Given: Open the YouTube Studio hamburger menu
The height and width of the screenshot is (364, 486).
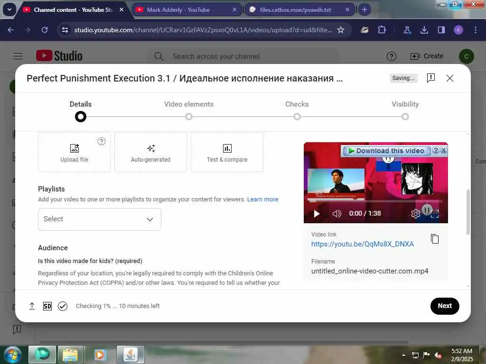Looking at the screenshot, I should 18,56.
